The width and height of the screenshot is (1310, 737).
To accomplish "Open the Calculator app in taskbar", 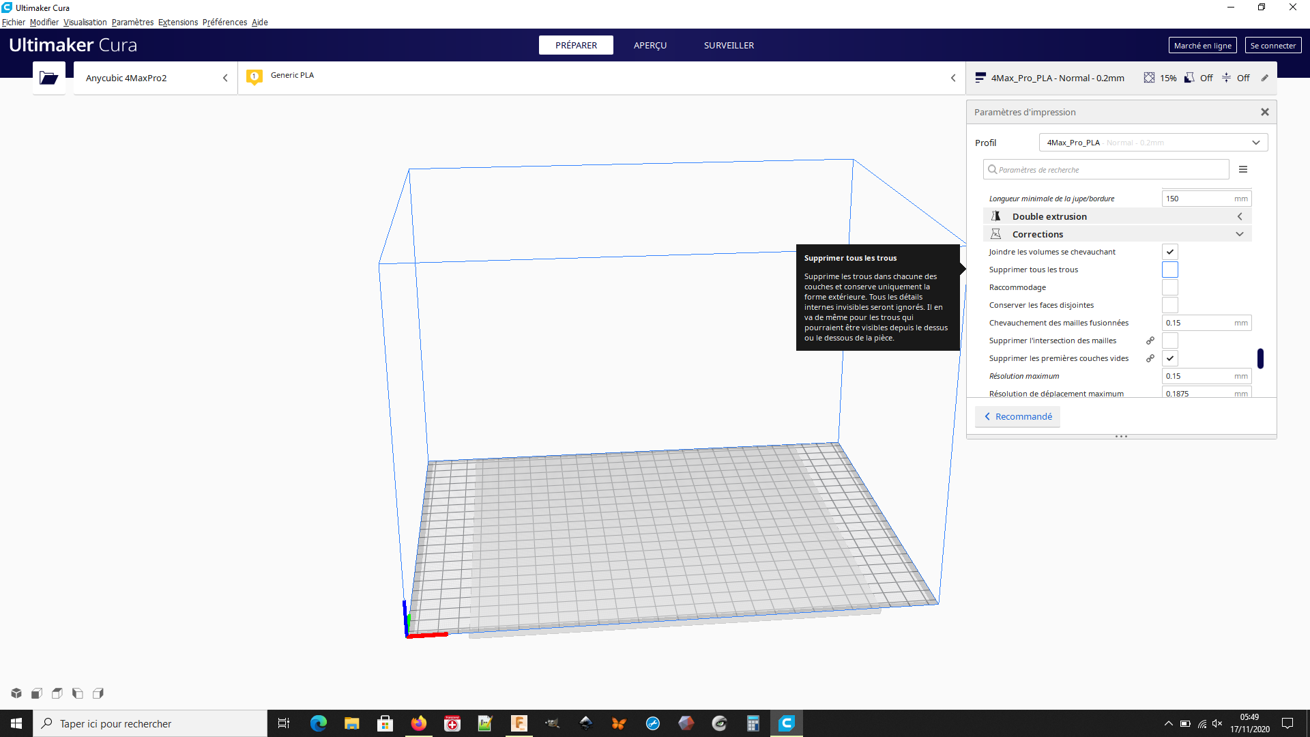I will pos(753,723).
